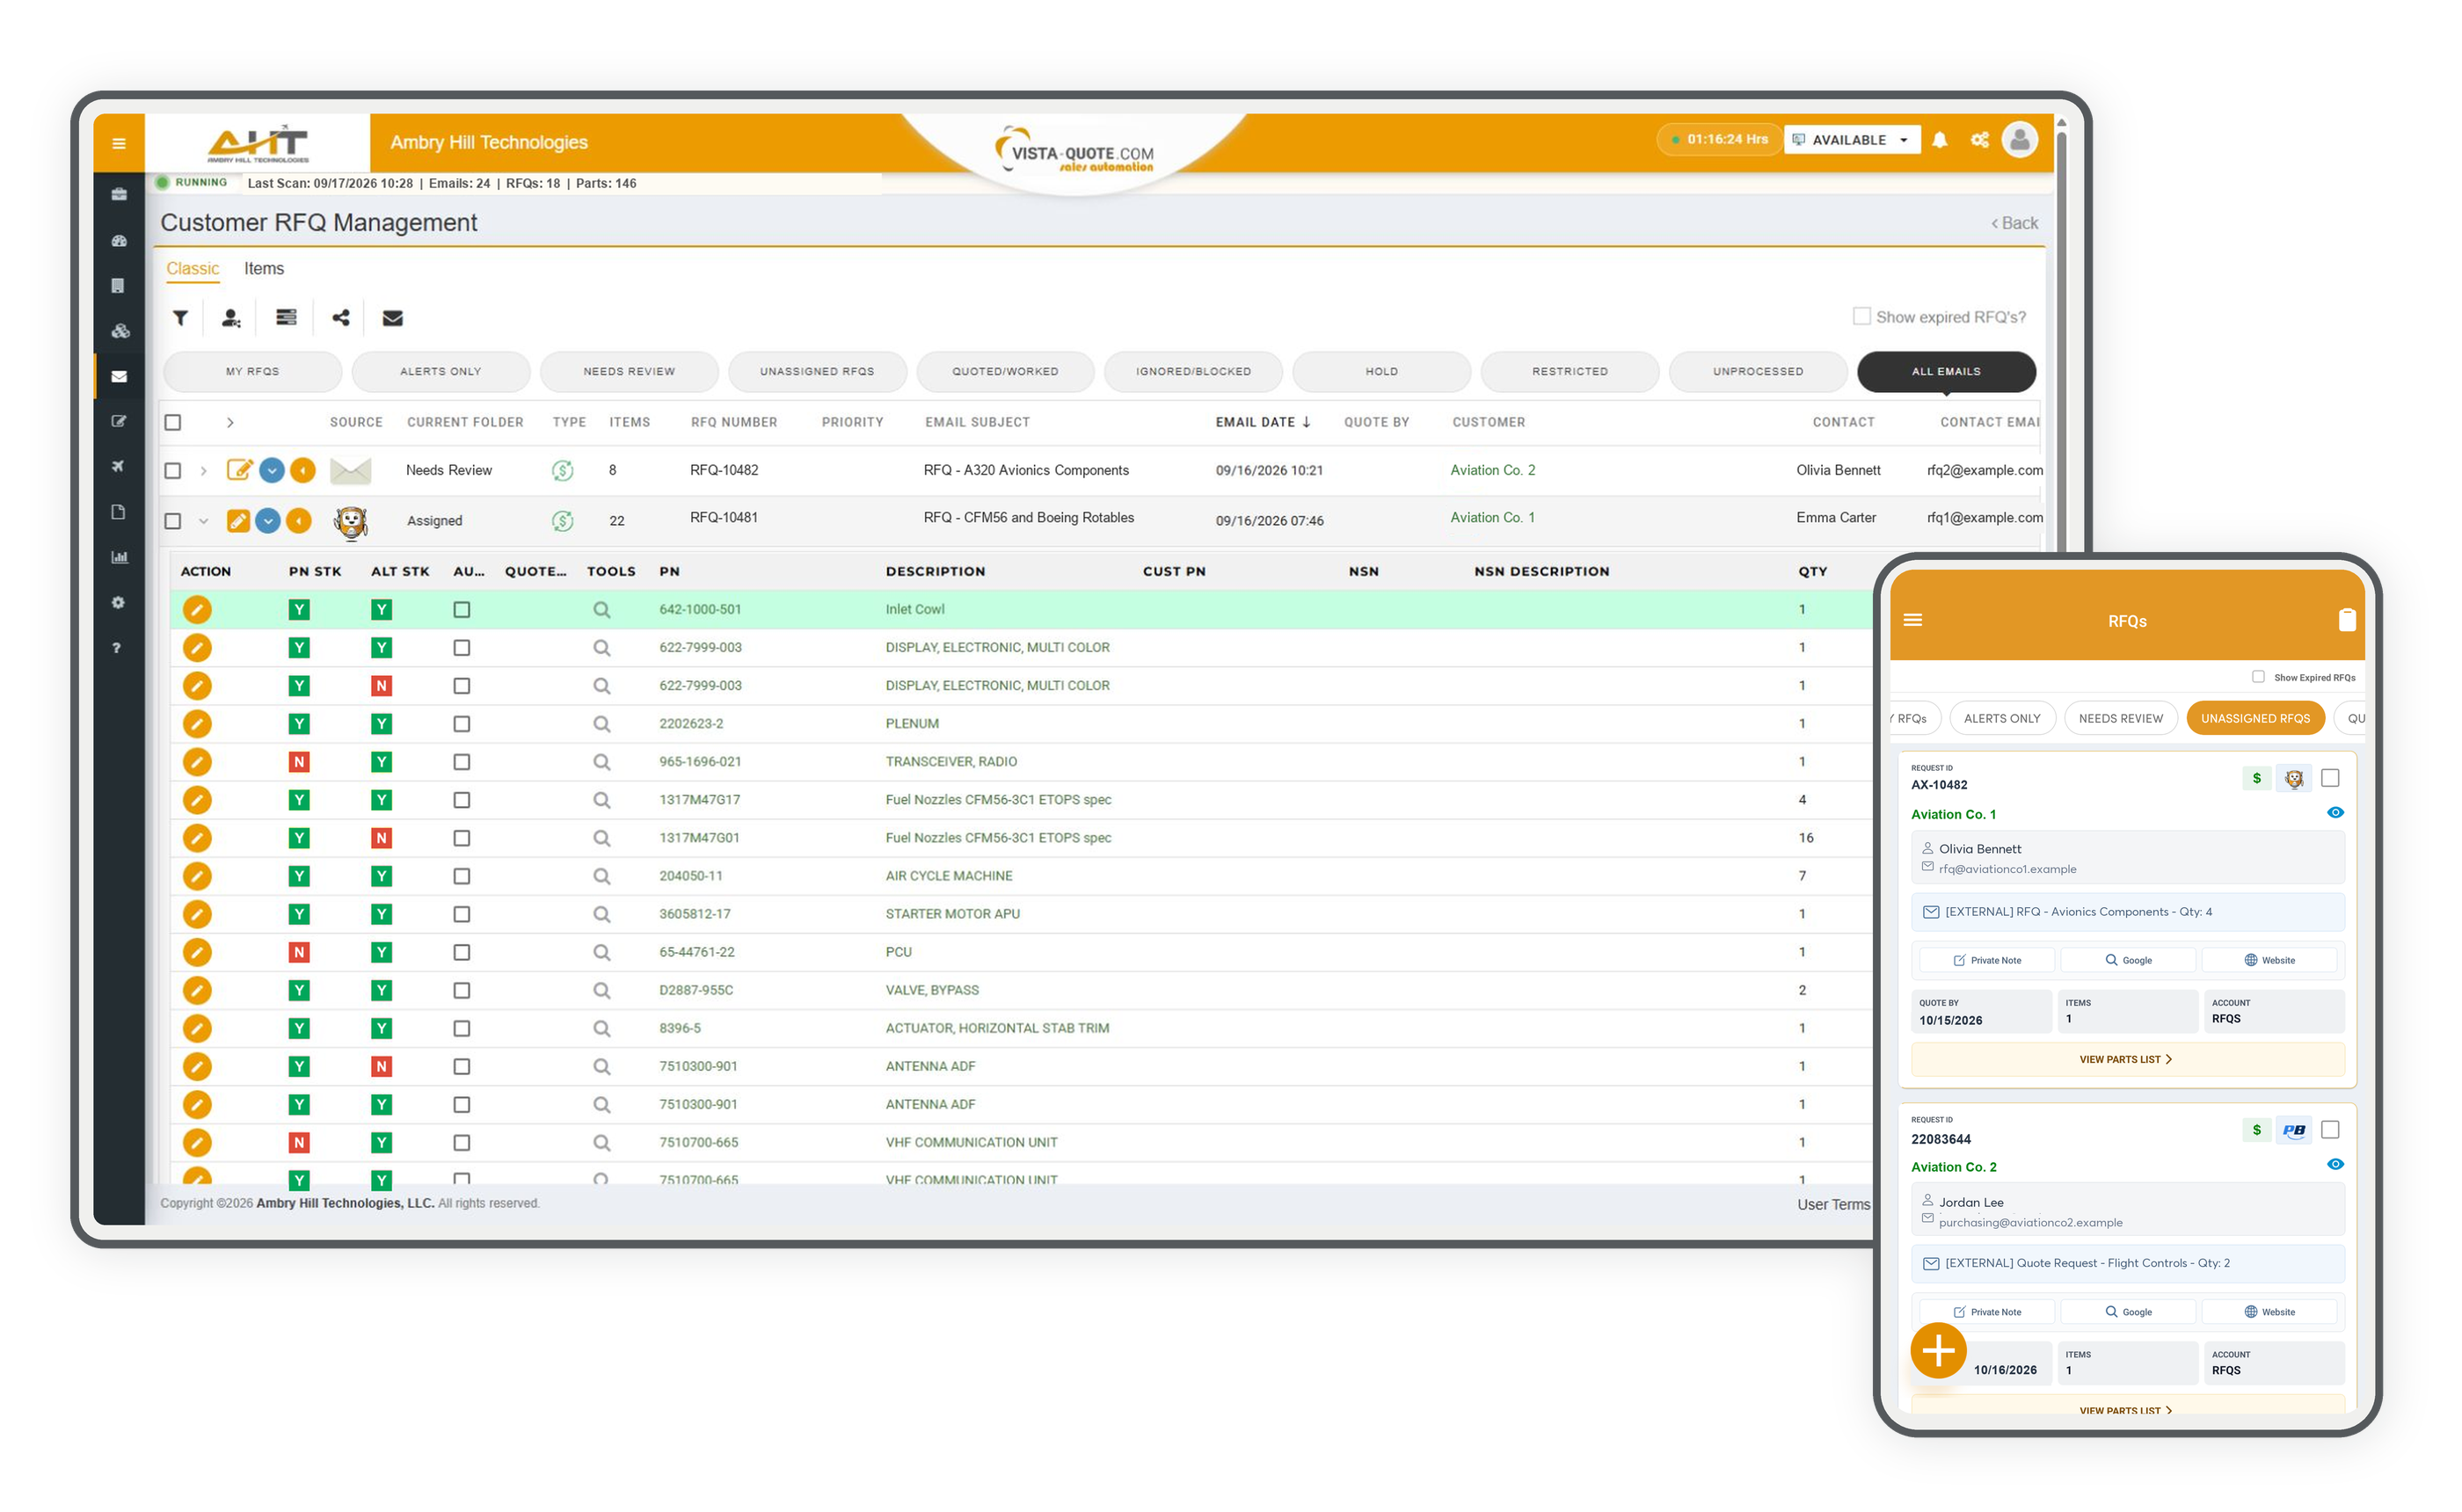Open the dashboard gauge icon in the sidebar

point(119,241)
